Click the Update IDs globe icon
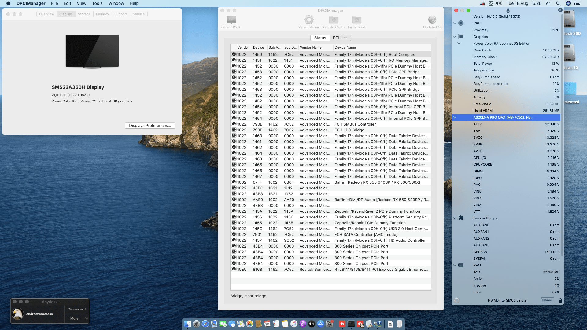 [432, 20]
